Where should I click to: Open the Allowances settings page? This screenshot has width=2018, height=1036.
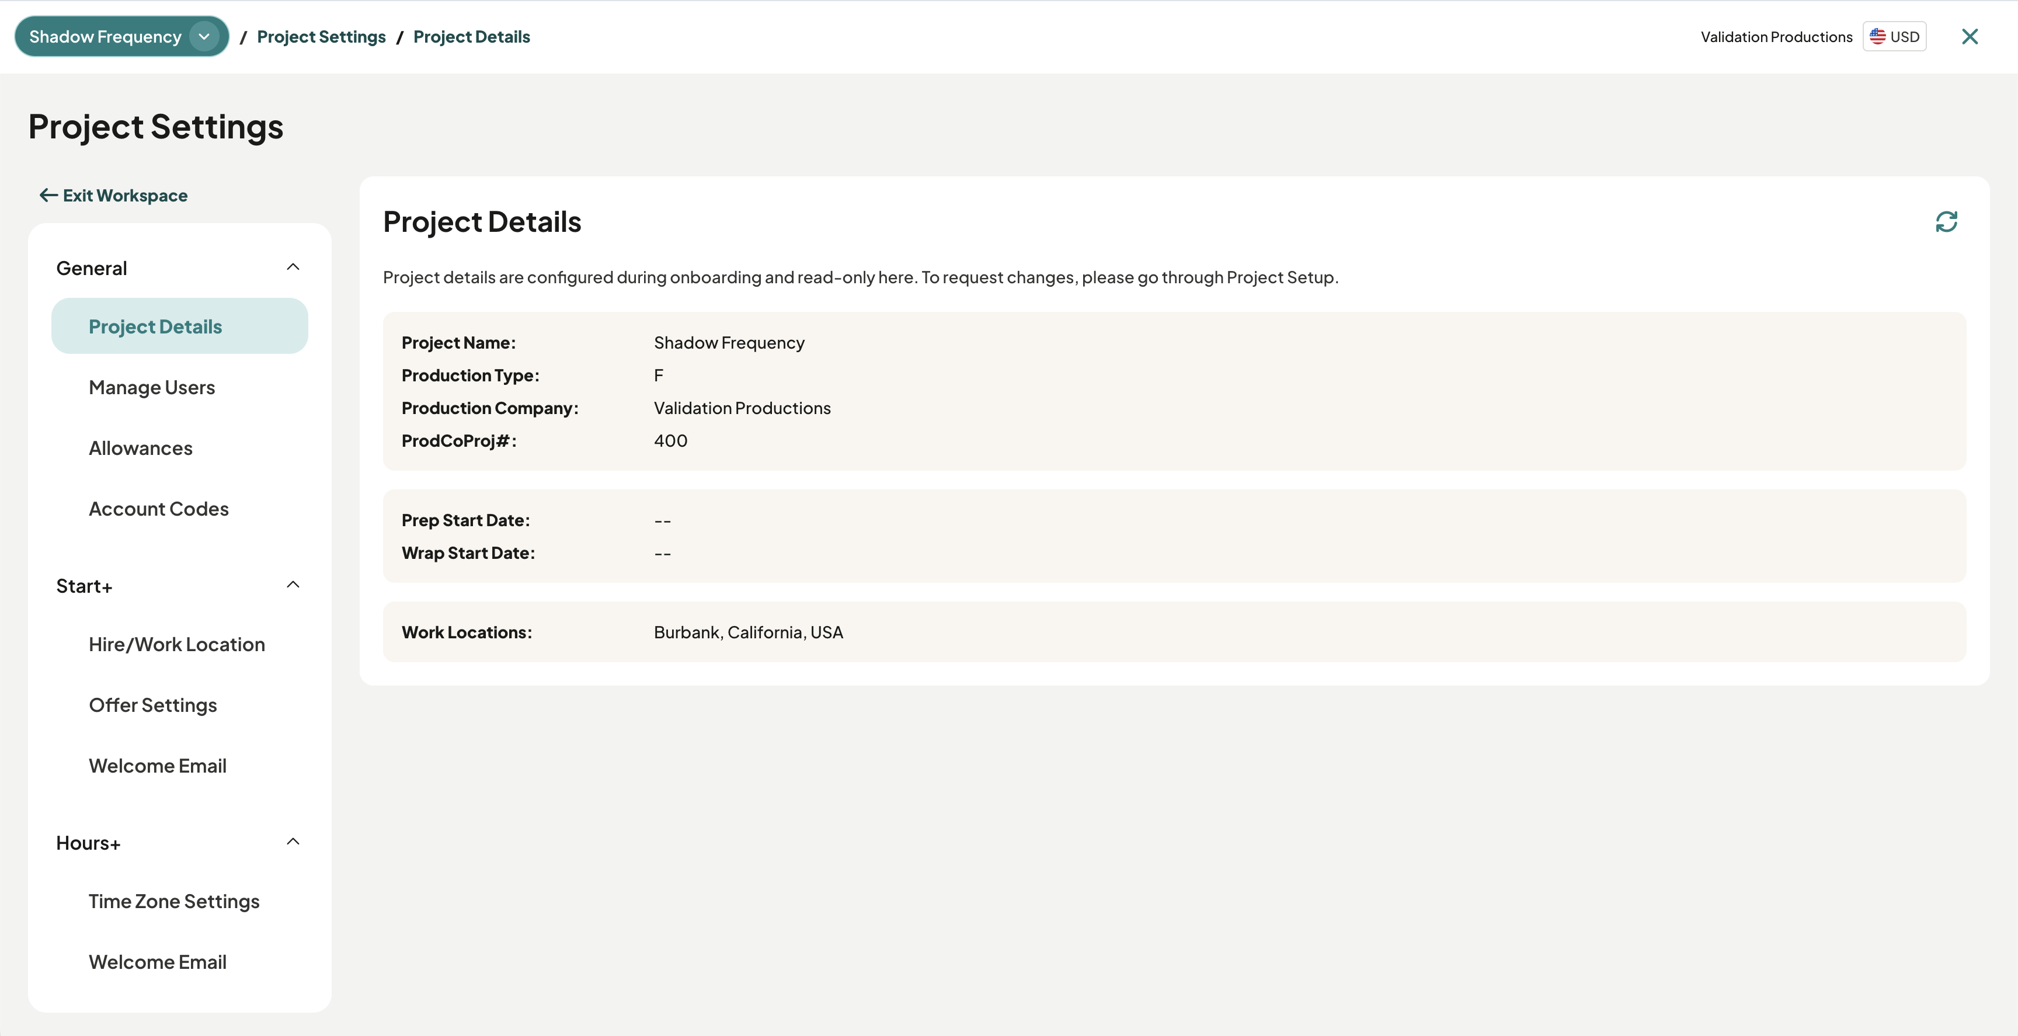tap(140, 449)
